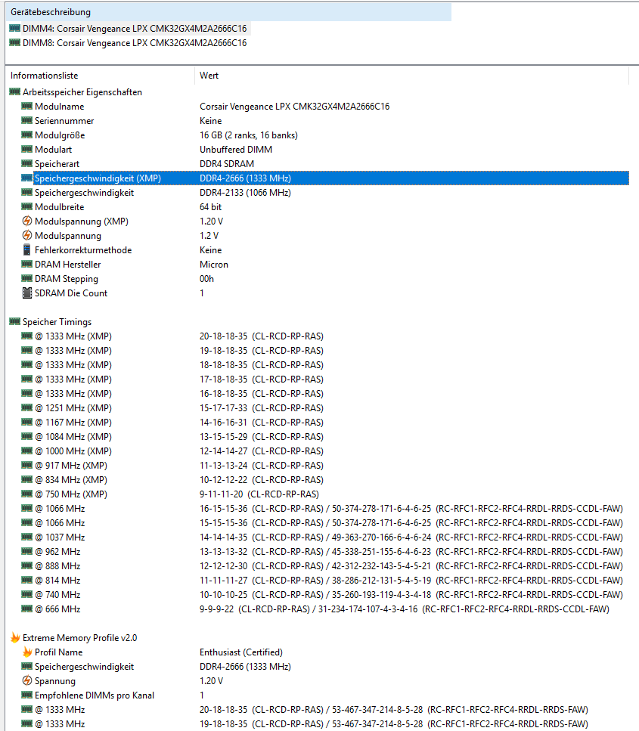Select the Speicher Timings heading

(57, 322)
